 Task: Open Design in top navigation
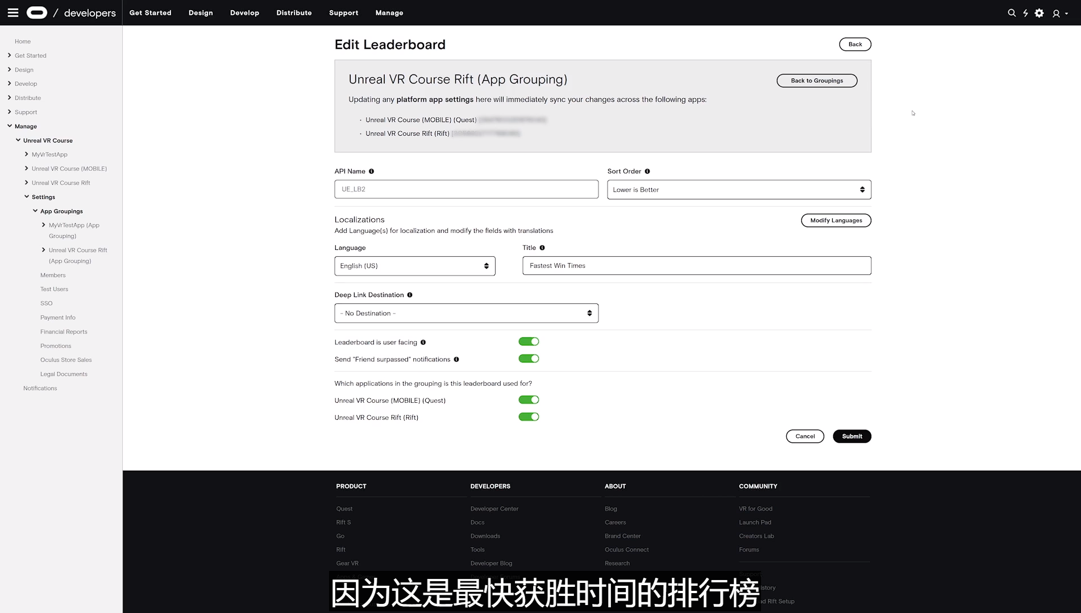201,12
